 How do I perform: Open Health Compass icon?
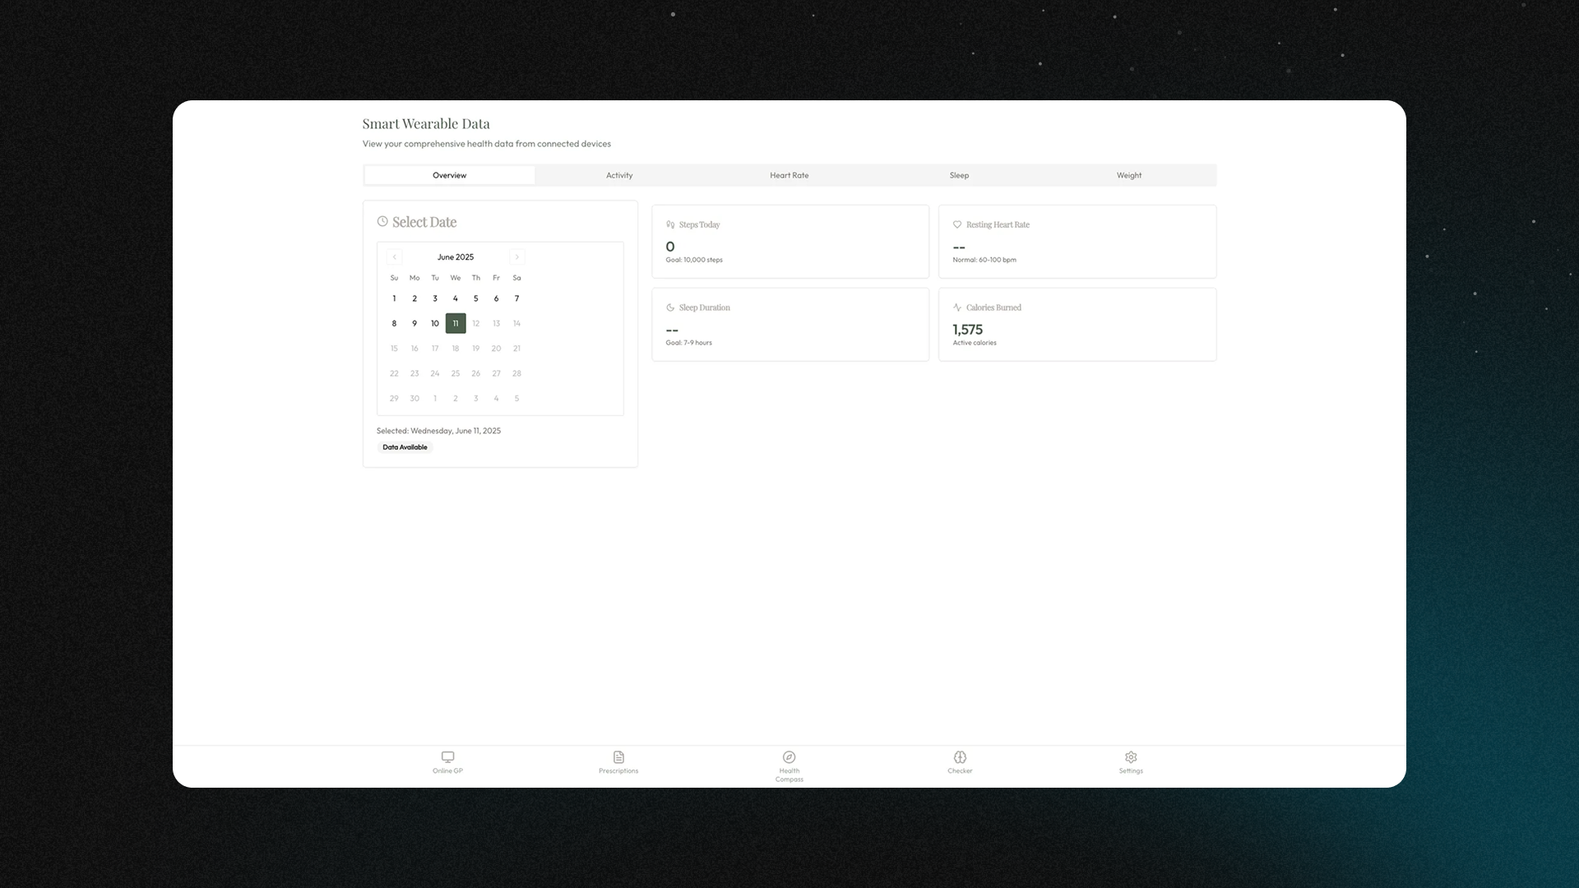tap(789, 757)
